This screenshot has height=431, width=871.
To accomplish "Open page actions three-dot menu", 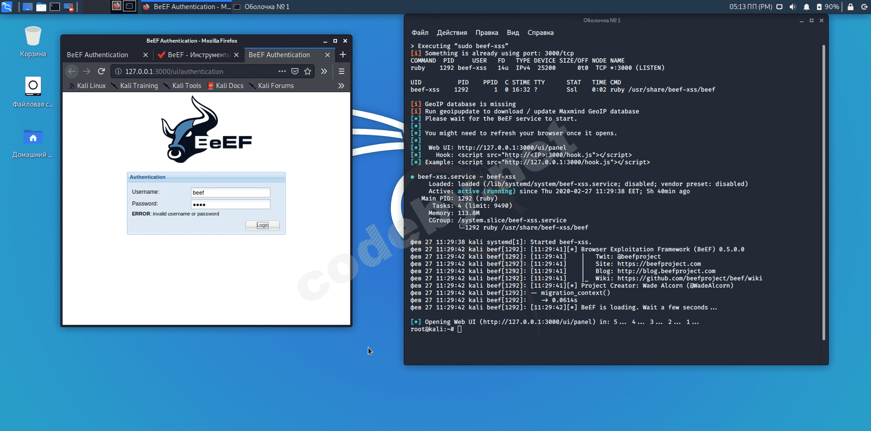I will 282,71.
